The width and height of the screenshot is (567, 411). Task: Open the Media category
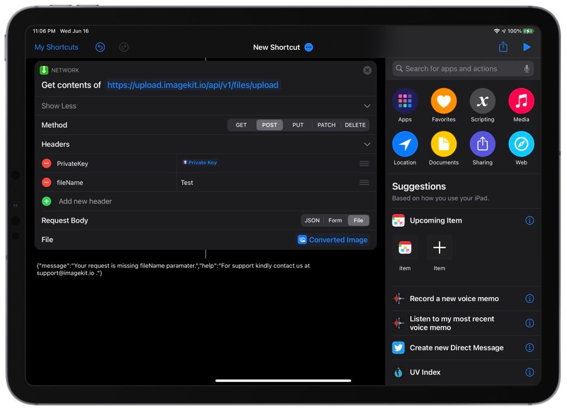(x=521, y=105)
